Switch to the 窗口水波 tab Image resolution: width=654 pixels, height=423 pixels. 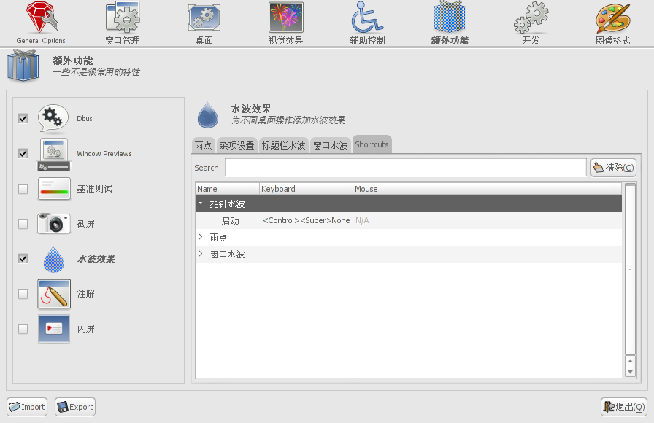[x=331, y=145]
